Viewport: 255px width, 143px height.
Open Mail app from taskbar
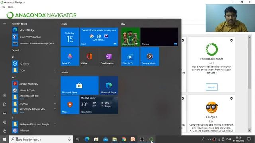[x=105, y=139]
